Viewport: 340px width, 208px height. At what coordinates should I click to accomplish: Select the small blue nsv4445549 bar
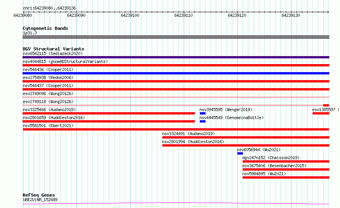click(202, 121)
